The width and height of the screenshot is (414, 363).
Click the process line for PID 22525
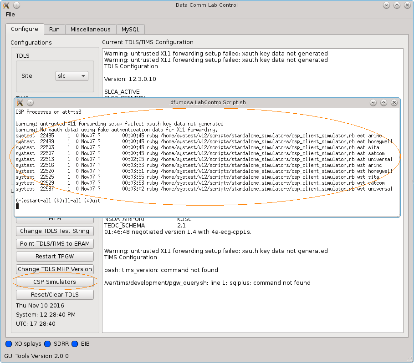click(x=198, y=177)
